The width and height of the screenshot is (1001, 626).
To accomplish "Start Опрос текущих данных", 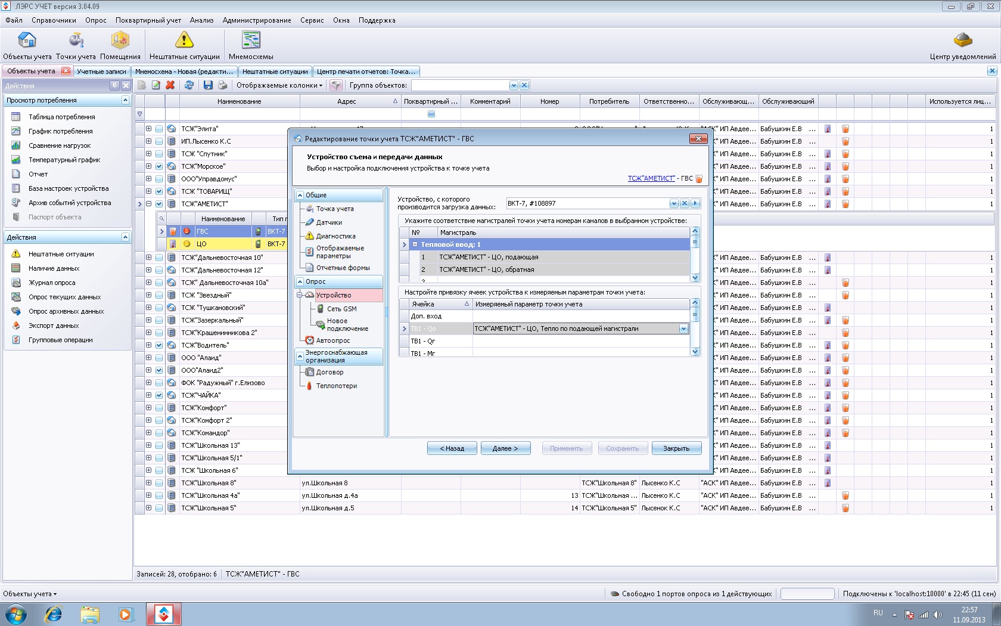I will point(64,297).
